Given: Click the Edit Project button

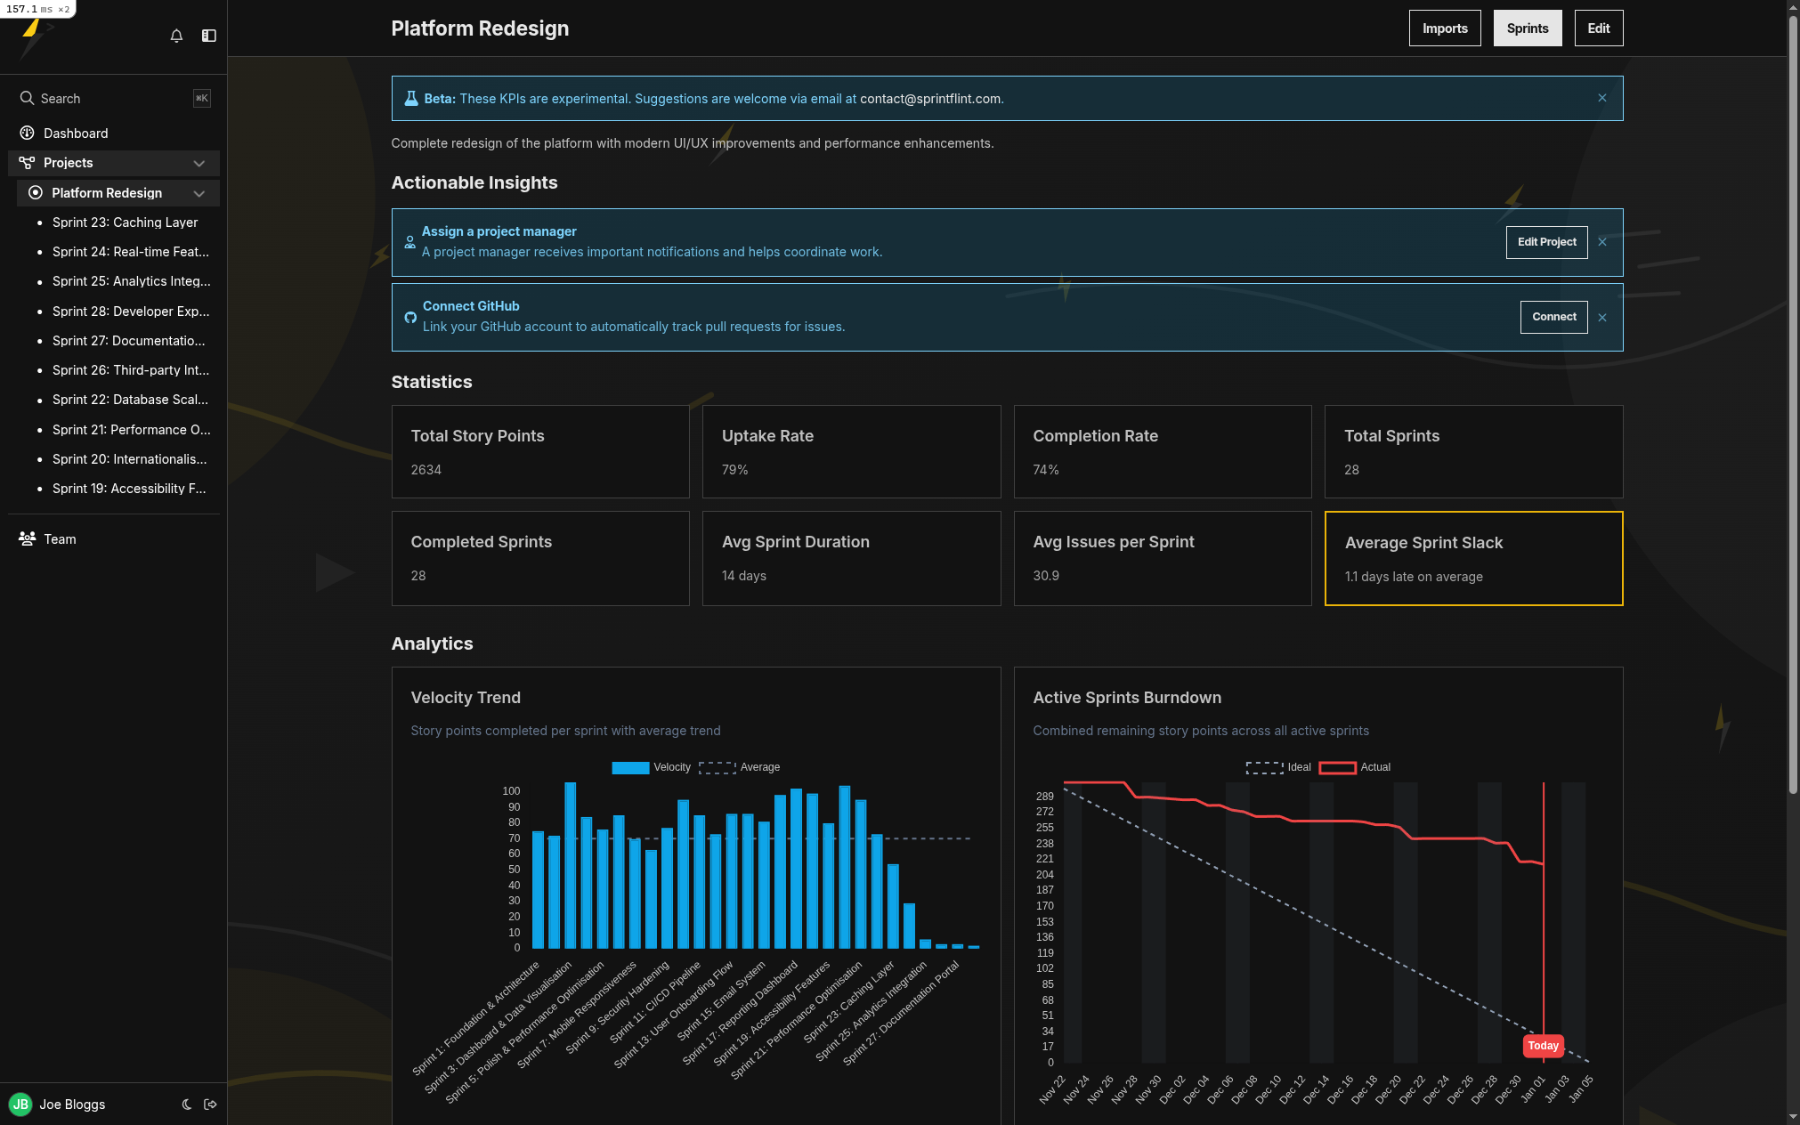Looking at the screenshot, I should [1546, 242].
